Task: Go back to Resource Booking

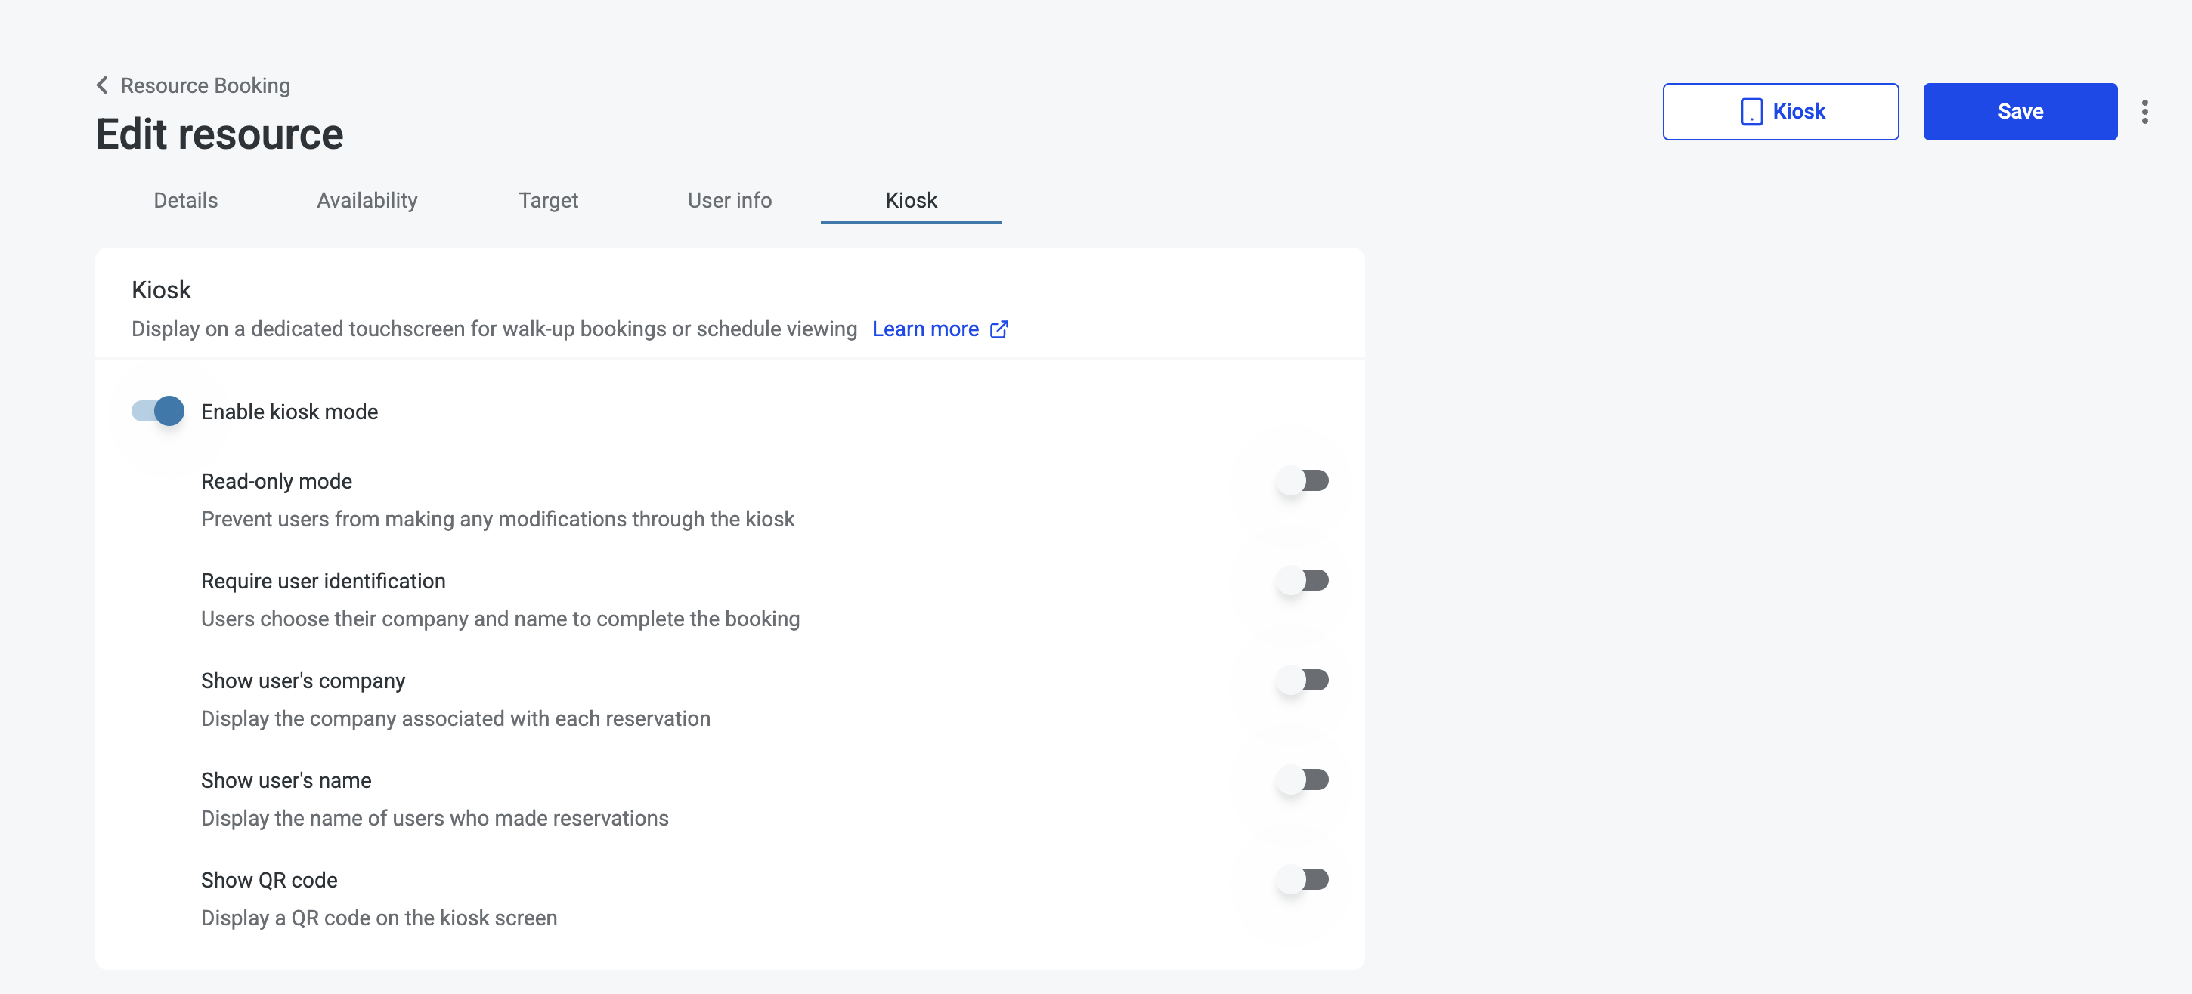Action: click(x=205, y=85)
